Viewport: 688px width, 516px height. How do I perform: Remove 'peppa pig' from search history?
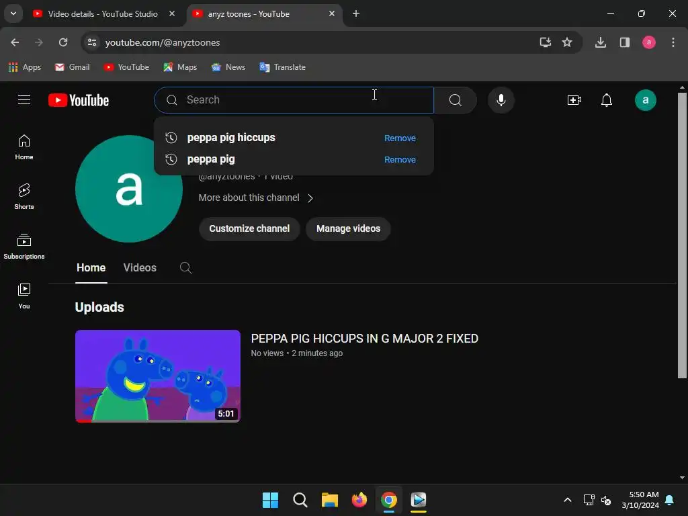(400, 160)
